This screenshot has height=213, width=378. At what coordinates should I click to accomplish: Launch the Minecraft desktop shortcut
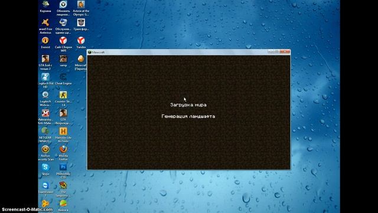(x=81, y=62)
